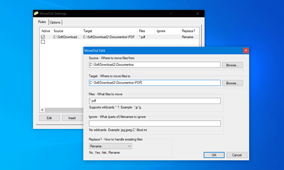The width and height of the screenshot is (284, 170).
Task: Click the Target column header
Action: (109, 31)
